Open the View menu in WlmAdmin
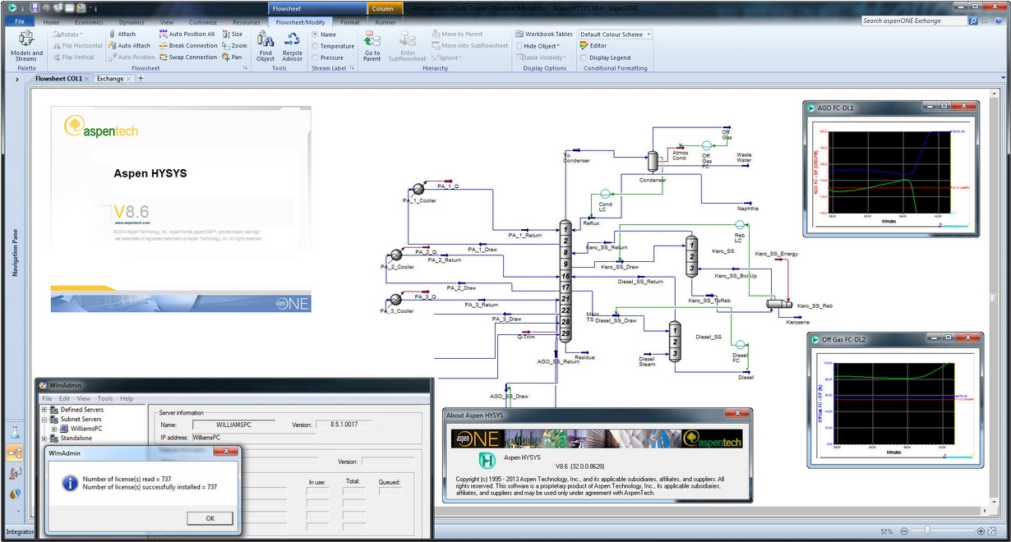This screenshot has height=542, width=1011. (84, 398)
